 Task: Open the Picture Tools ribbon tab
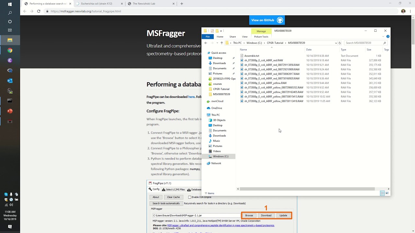261,37
